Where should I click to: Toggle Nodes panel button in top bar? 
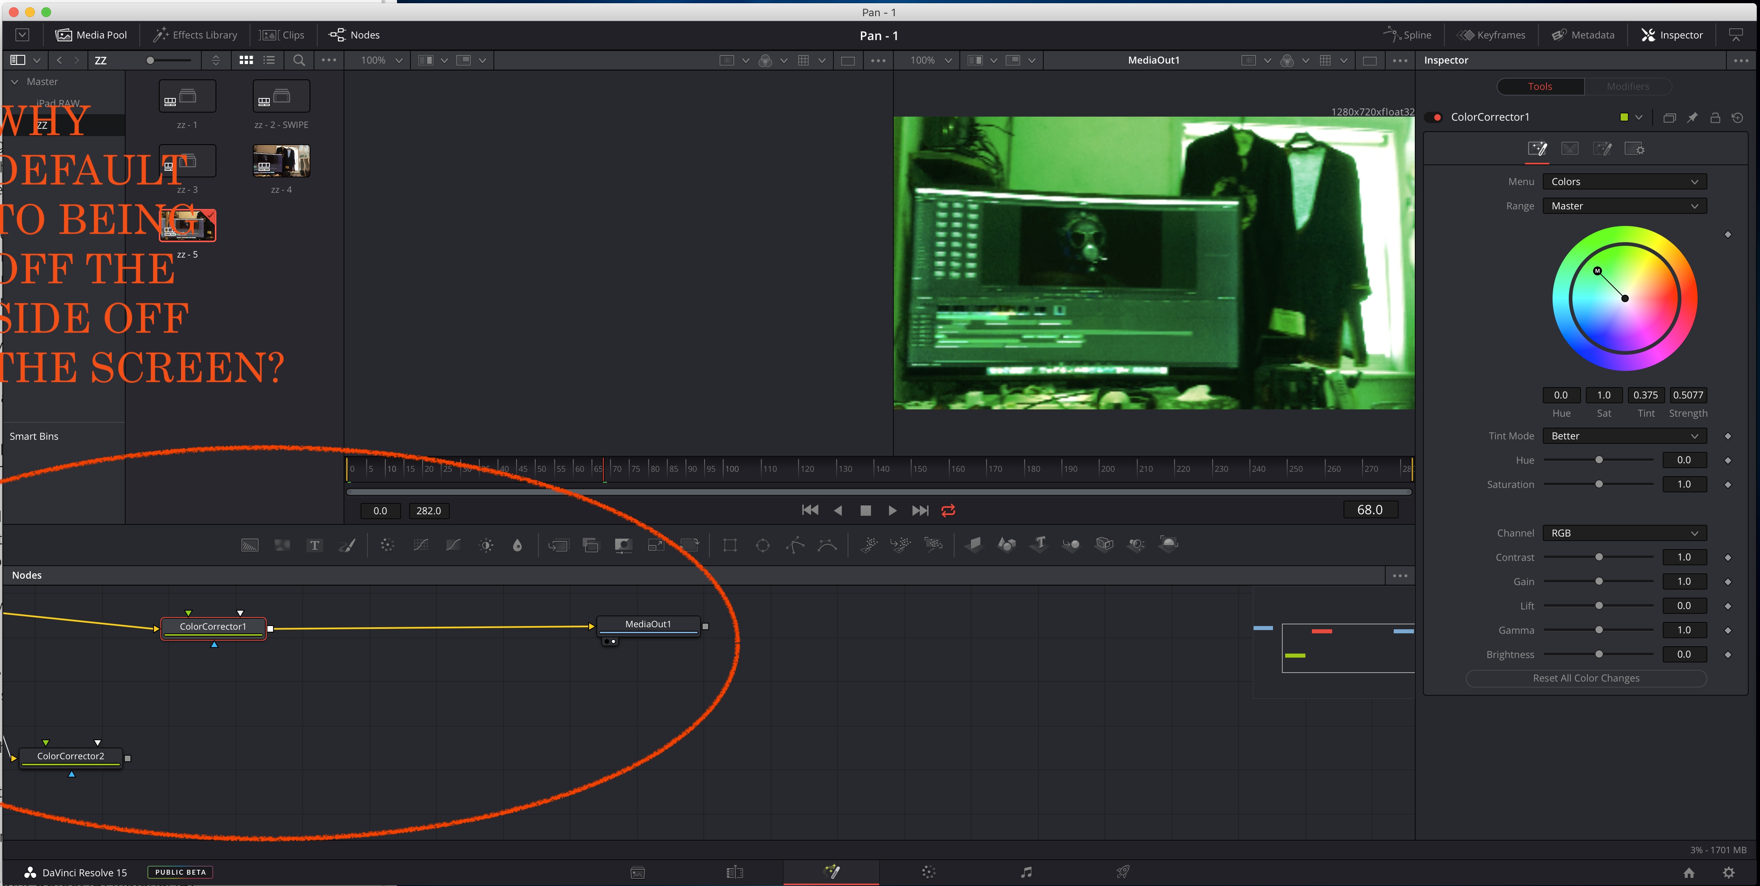coord(354,35)
